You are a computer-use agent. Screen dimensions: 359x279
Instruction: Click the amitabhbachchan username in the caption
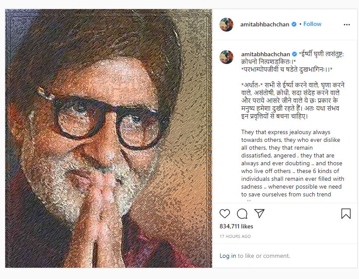[x=265, y=54]
